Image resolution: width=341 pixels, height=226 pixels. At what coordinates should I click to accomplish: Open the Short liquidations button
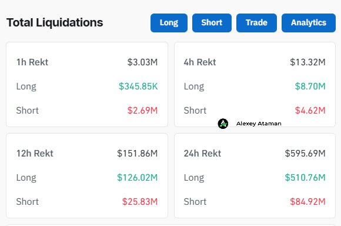(x=212, y=23)
